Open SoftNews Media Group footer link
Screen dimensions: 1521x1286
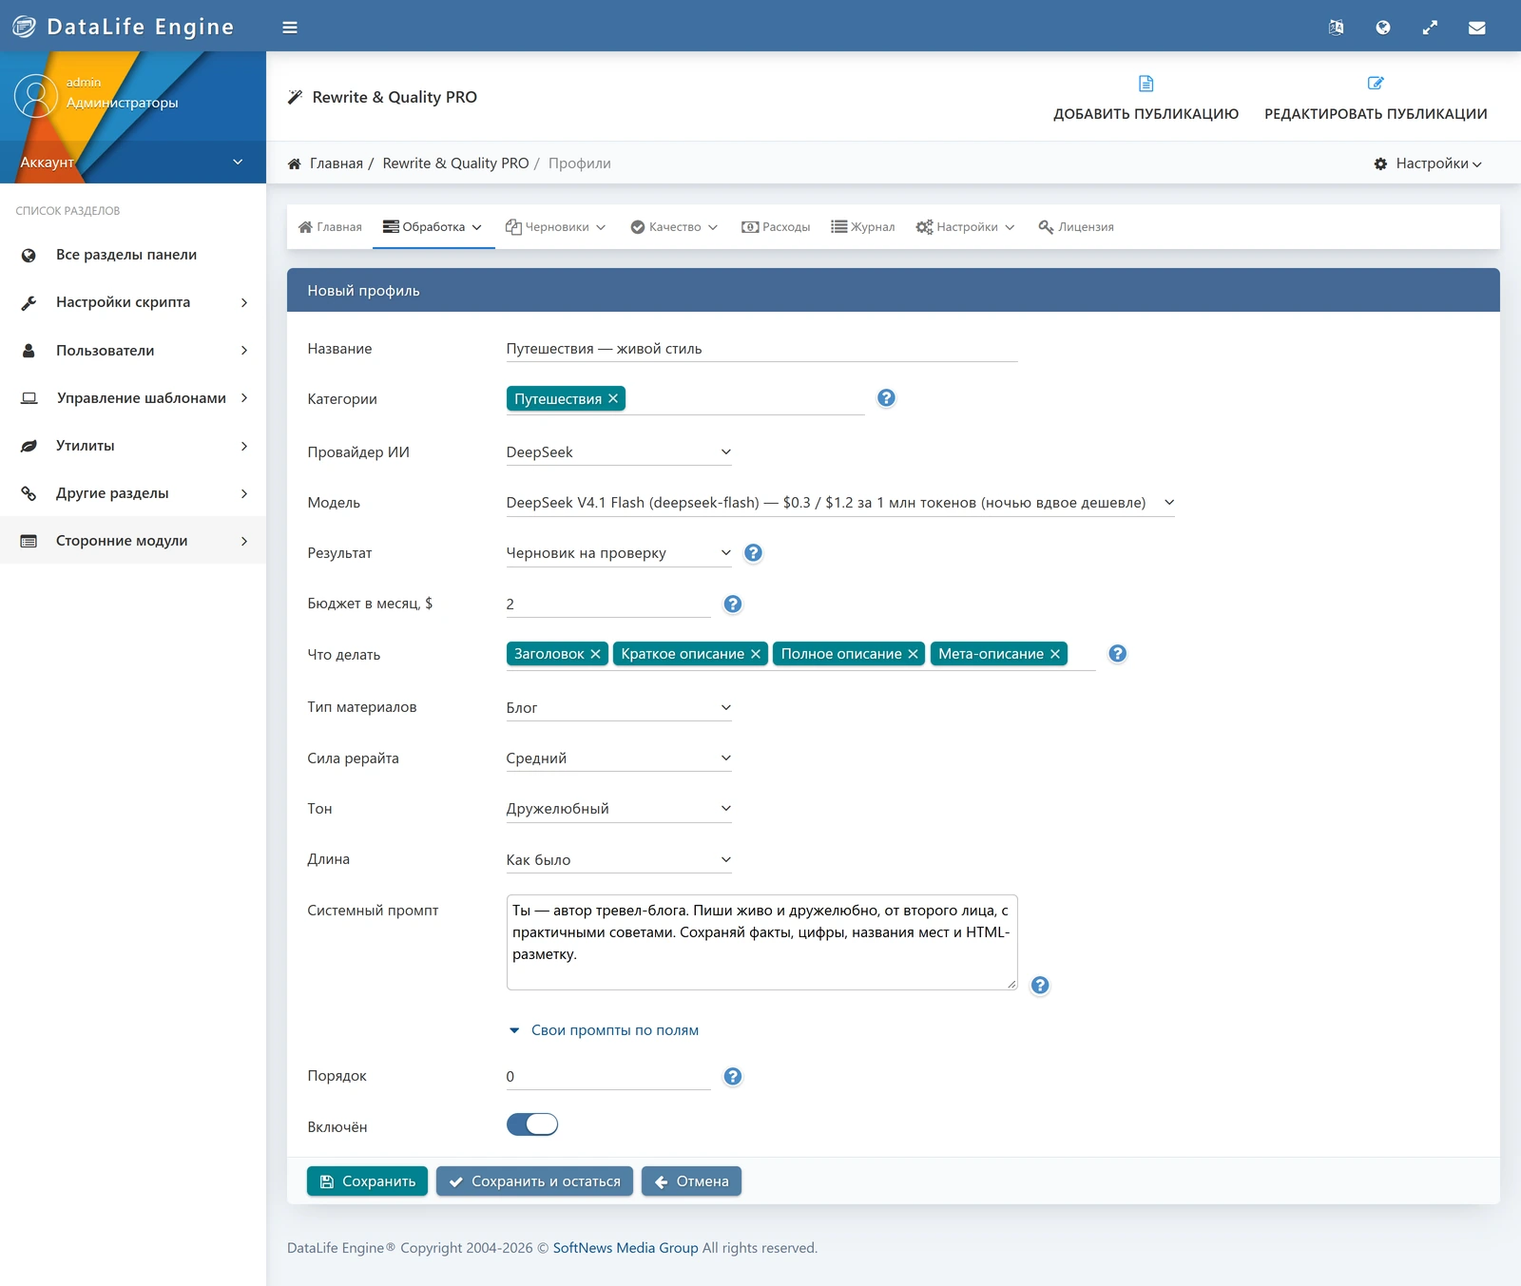pyautogui.click(x=626, y=1248)
